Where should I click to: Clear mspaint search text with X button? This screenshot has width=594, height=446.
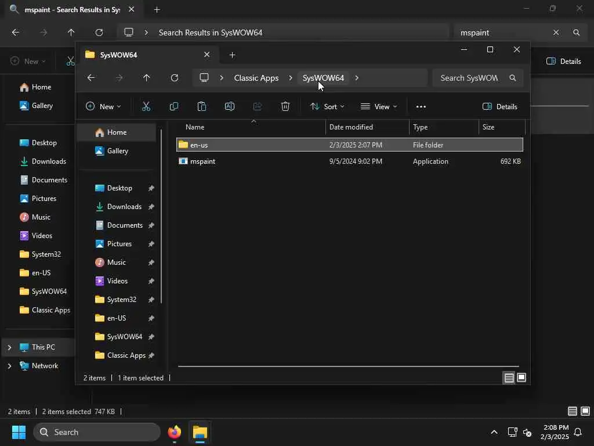tap(556, 33)
